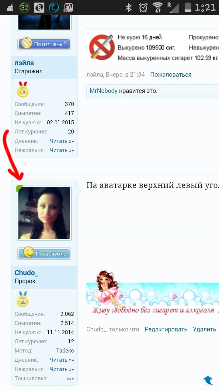219x391 pixels.
Task: Tap the Bluetooth status bar icon
Action: (129, 7)
